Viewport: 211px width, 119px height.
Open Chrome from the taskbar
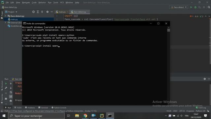click(85, 116)
